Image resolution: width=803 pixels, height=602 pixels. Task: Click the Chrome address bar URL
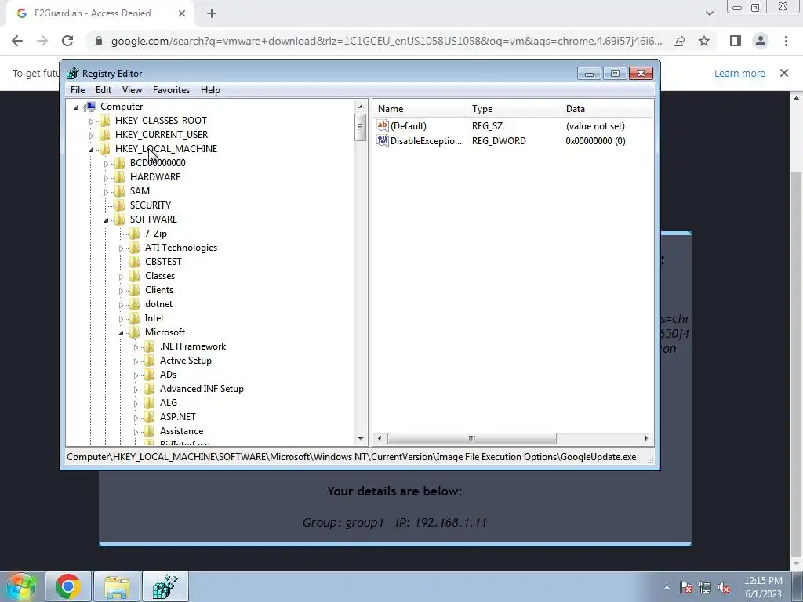387,41
